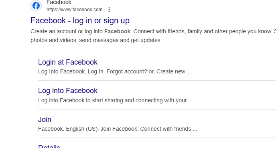276x148 pixels.
Task: Click the Facebook site name above the URL
Action: point(59,2)
